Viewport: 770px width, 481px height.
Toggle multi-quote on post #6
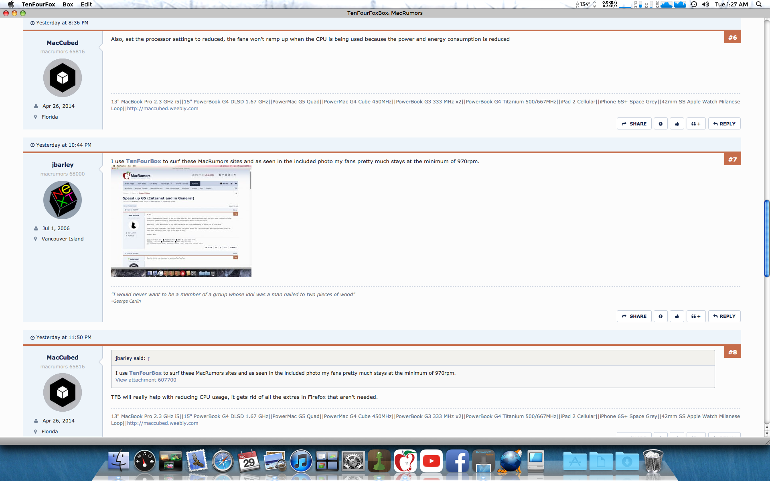click(695, 124)
